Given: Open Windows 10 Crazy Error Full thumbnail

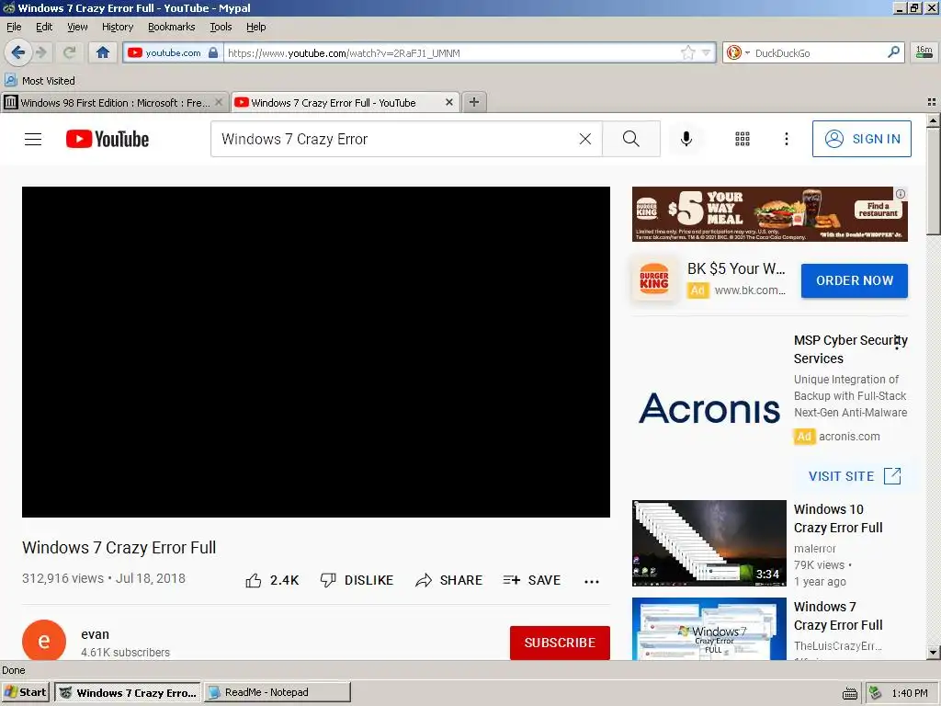Looking at the screenshot, I should point(709,542).
